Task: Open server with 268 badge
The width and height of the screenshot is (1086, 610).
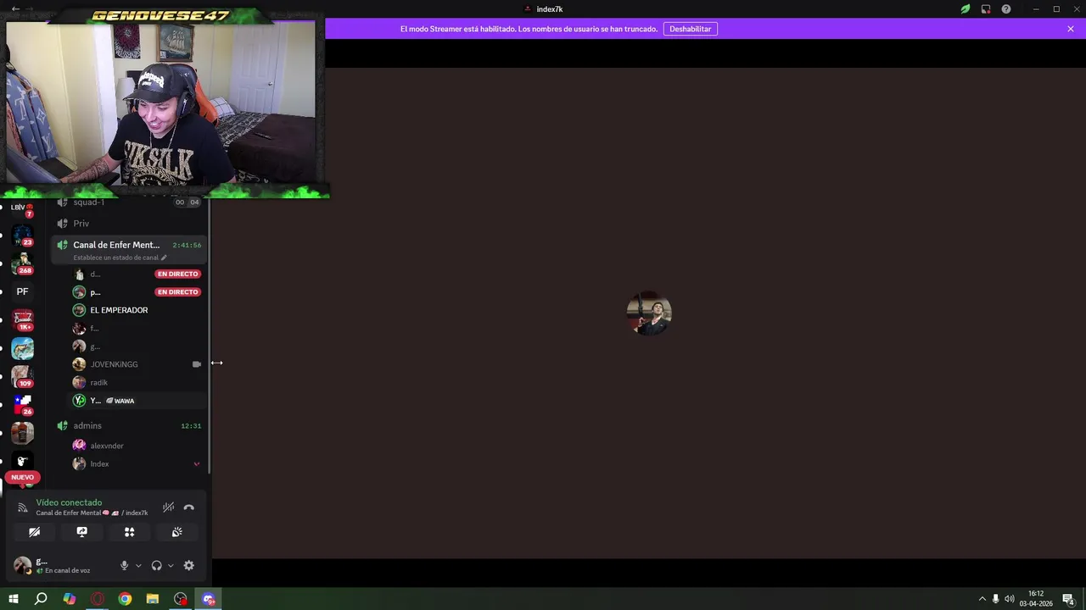Action: [22, 263]
